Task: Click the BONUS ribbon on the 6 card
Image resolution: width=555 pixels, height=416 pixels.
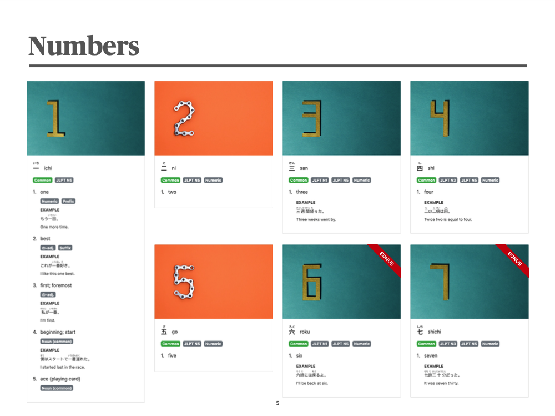Action: point(386,259)
